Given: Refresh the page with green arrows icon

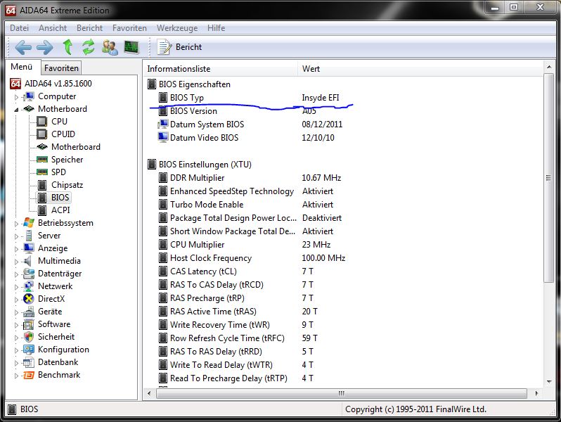Looking at the screenshot, I should pyautogui.click(x=89, y=47).
